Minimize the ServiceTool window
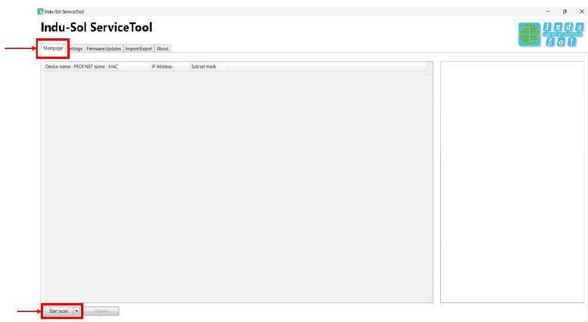This screenshot has height=322, width=588. tap(548, 11)
